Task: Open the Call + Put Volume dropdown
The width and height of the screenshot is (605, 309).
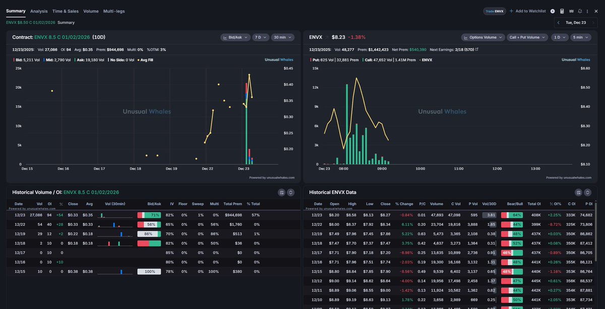Action: coord(527,37)
